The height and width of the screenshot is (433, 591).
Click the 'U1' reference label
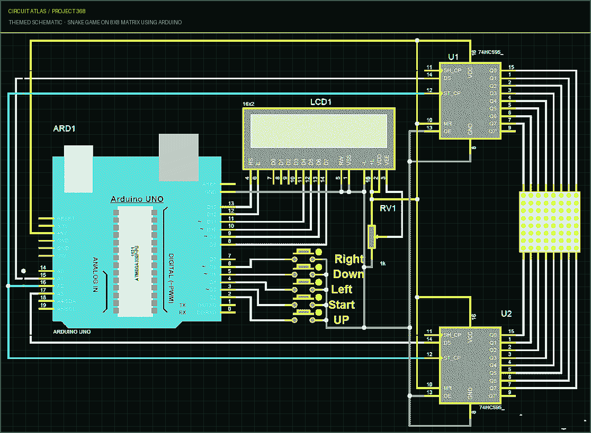tap(453, 57)
